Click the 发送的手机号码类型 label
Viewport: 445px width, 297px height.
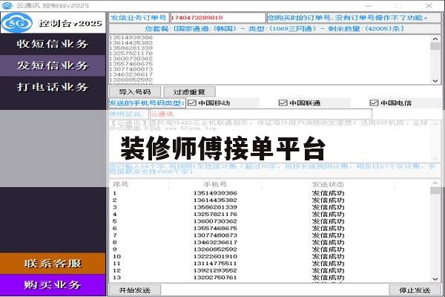tap(147, 103)
